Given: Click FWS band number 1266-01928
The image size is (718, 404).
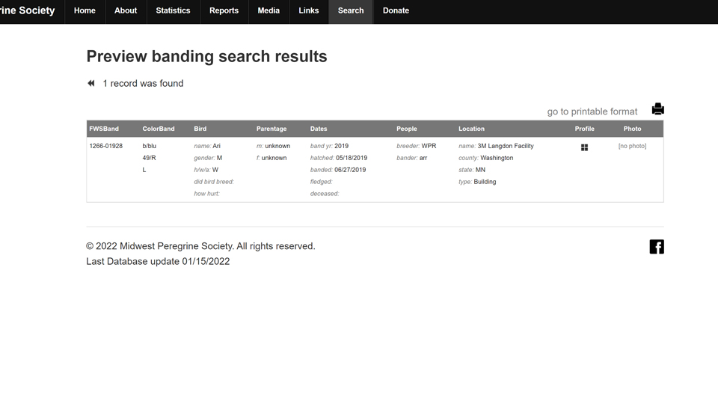Looking at the screenshot, I should tap(105, 146).
